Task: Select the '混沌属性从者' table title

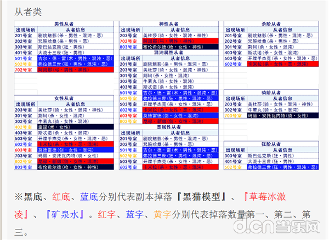Action: (169, 52)
